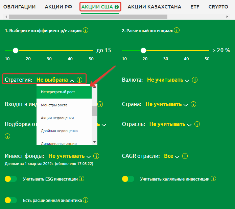235x209 pixels.
Task: Toggle Учитывать ESG инвестиции switch
Action: pos(11,179)
